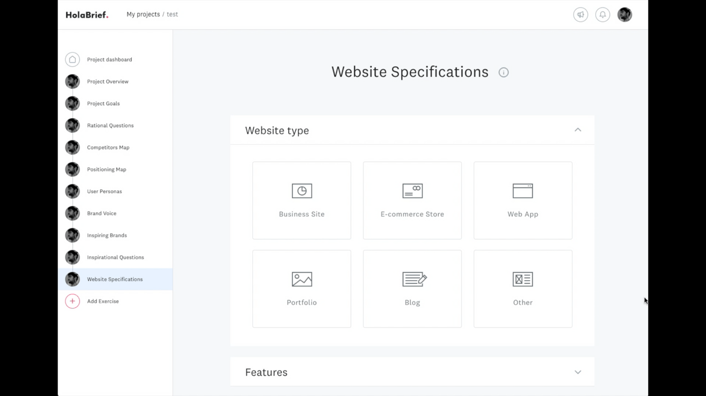Click the Add Exercise label
The height and width of the screenshot is (396, 706).
coord(103,301)
